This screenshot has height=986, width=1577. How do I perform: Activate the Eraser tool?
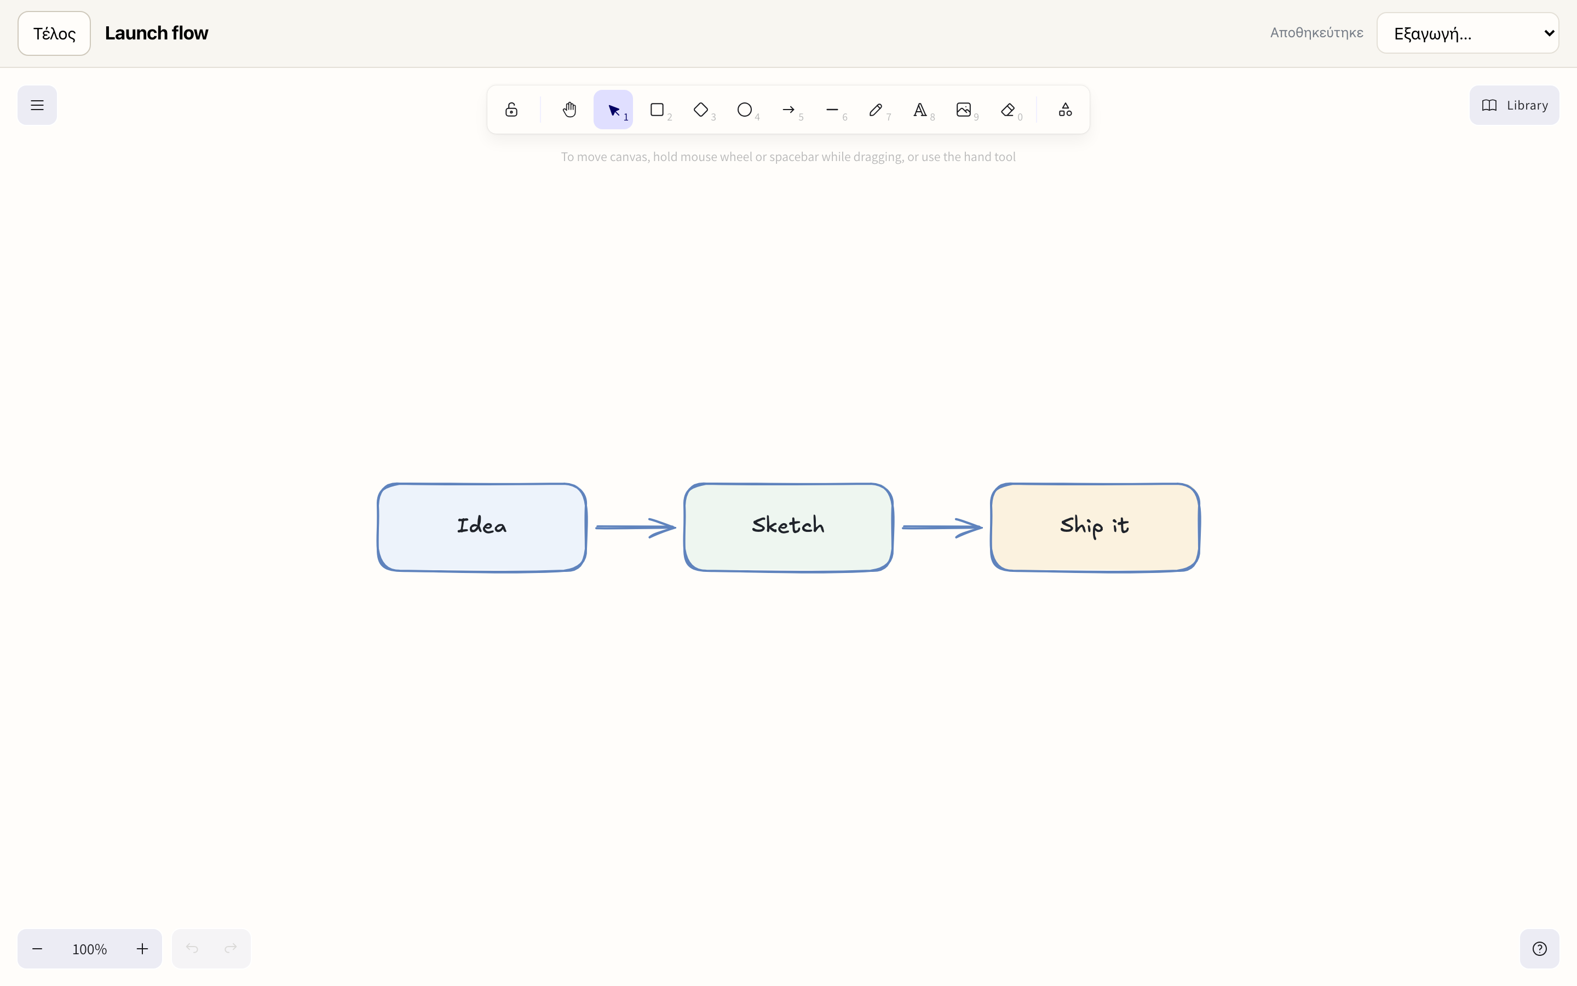[1008, 110]
